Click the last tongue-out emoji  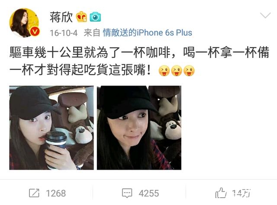click(189, 71)
